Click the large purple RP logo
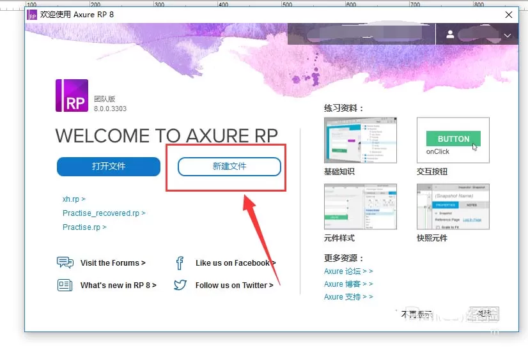The width and height of the screenshot is (528, 350). click(72, 96)
